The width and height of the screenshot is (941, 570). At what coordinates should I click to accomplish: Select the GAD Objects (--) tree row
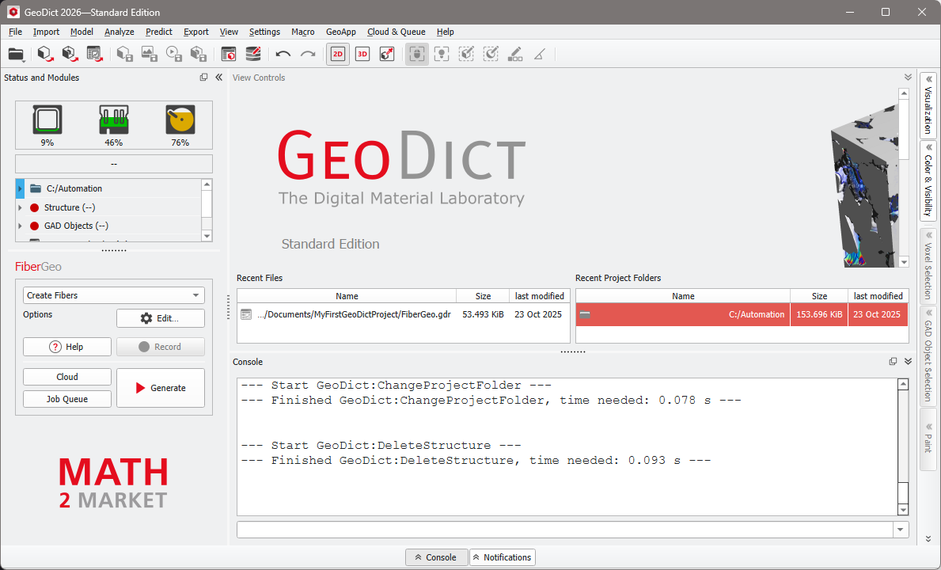(108, 226)
